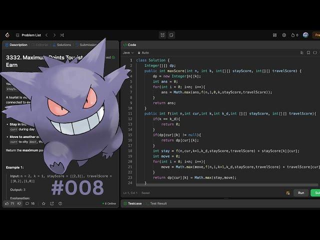Dislike the problem thumbs down
This screenshot has width=320, height=240.
[x=19, y=203]
